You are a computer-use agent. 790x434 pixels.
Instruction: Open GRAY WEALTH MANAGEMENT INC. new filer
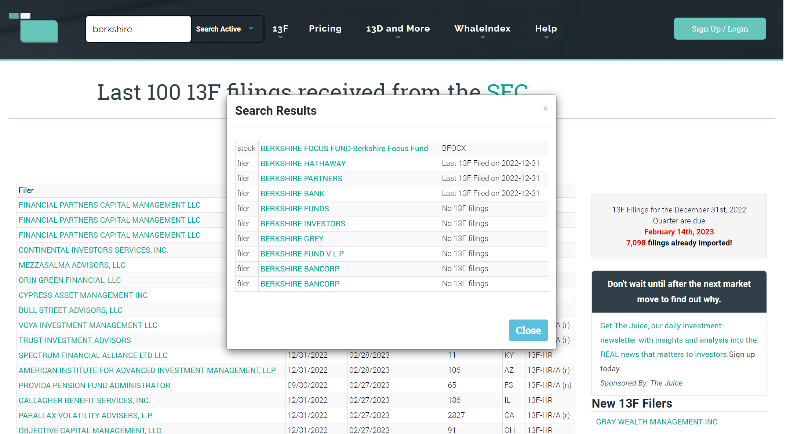click(657, 422)
